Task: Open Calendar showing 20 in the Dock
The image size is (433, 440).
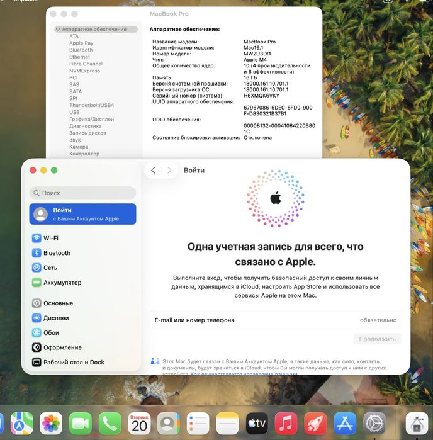Action: [x=140, y=424]
